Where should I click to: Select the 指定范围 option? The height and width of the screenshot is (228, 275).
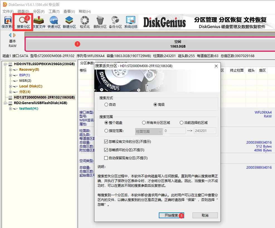(114, 131)
